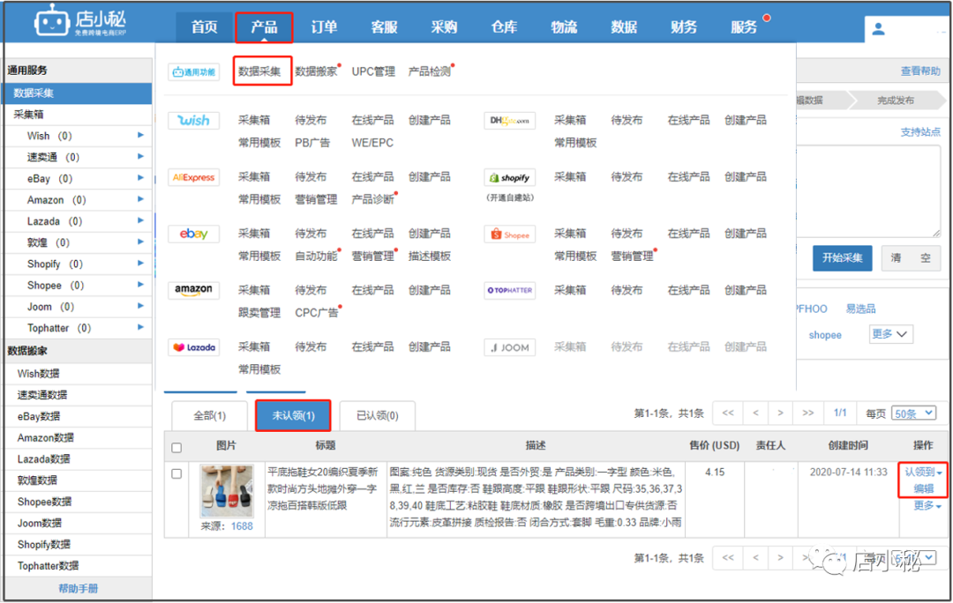Open the 50条 per-page dropdown
This screenshot has width=953, height=603.
[x=913, y=413]
